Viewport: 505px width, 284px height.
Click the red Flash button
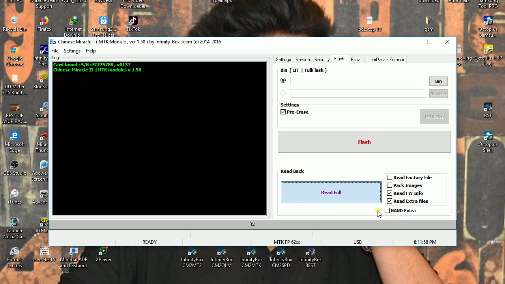coord(364,142)
